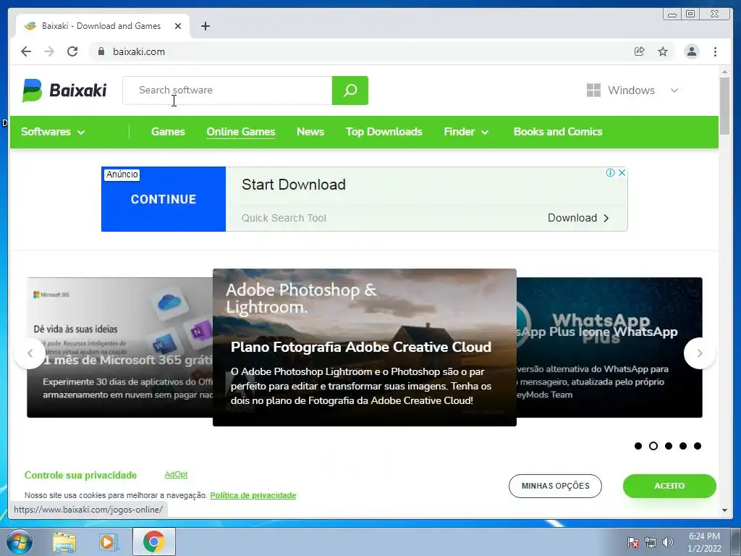Select the first carousel dot
This screenshot has width=741, height=556.
[638, 446]
